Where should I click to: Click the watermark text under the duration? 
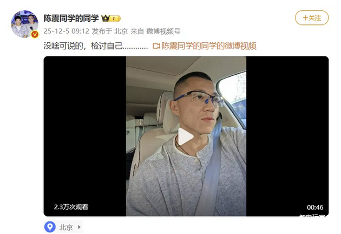tap(313, 215)
